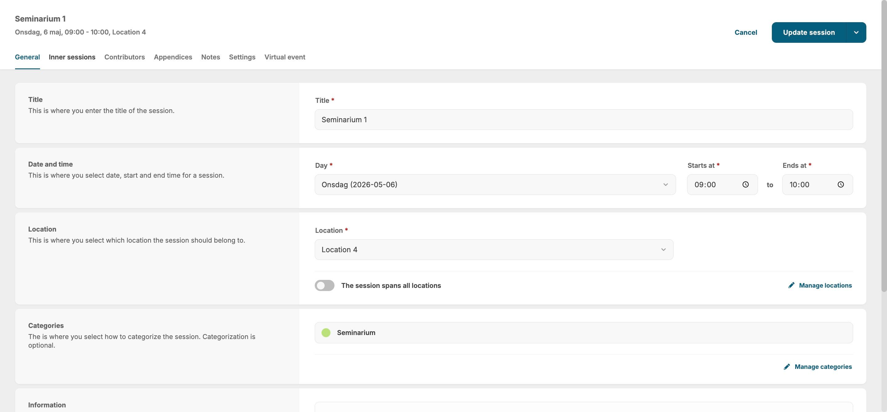The width and height of the screenshot is (887, 412).
Task: Click the Update session button
Action: 809,32
